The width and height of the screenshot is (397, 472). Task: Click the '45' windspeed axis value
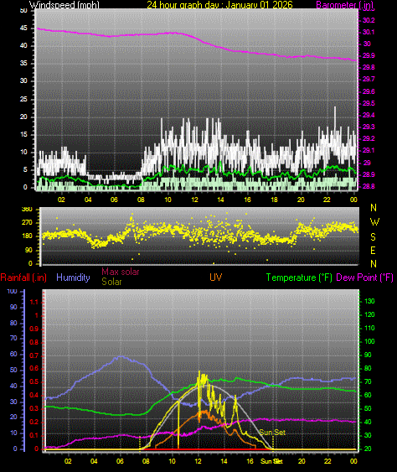(23, 28)
